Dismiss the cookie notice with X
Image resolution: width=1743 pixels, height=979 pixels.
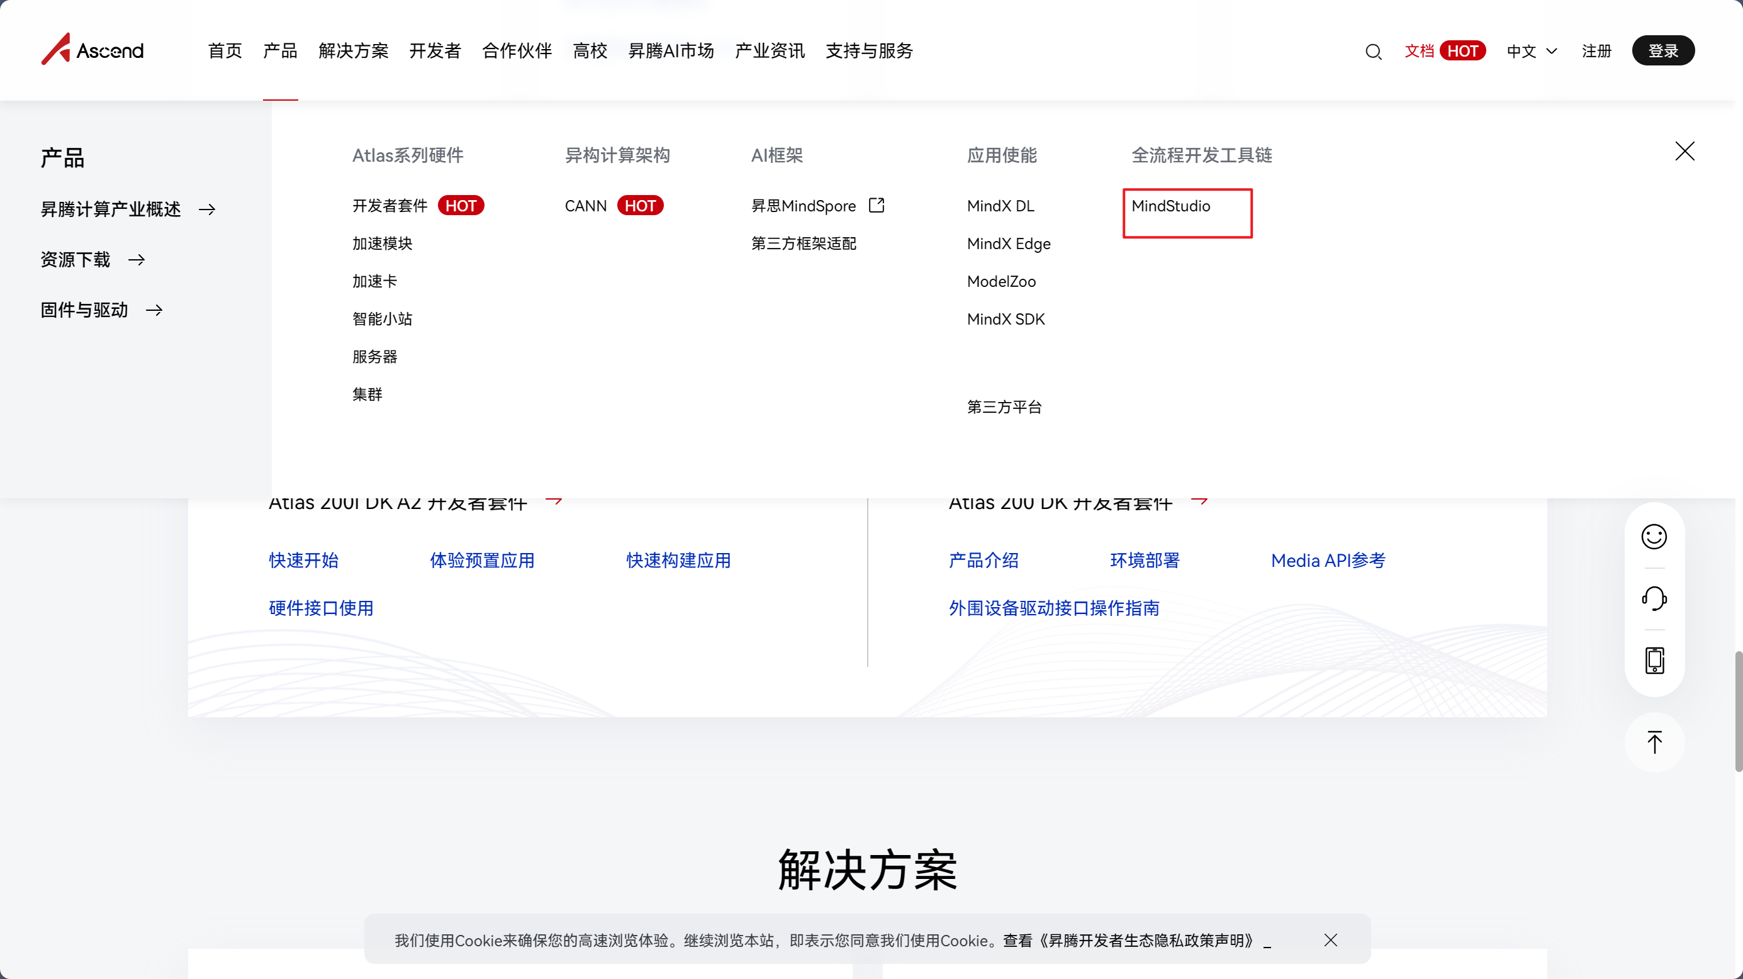1330,940
